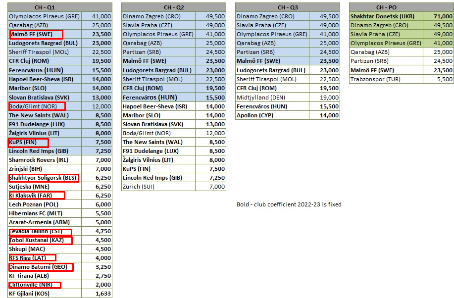Click Qarabag (AZB) in the CH - Q1 table

click(45, 25)
